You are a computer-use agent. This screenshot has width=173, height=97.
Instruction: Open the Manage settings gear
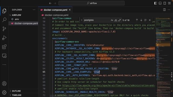[4, 92]
